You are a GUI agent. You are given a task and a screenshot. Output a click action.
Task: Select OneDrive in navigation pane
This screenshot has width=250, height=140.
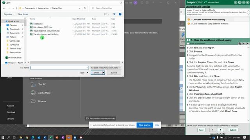point(16,63)
